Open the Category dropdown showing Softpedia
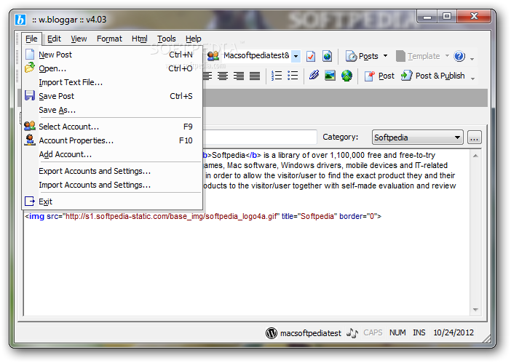This screenshot has width=511, height=363. click(x=418, y=137)
